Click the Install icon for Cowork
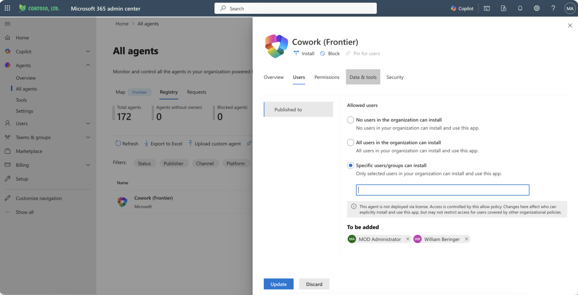 (x=296, y=53)
